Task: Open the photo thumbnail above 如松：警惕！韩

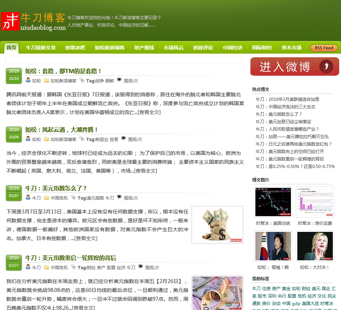Action: coord(273,246)
